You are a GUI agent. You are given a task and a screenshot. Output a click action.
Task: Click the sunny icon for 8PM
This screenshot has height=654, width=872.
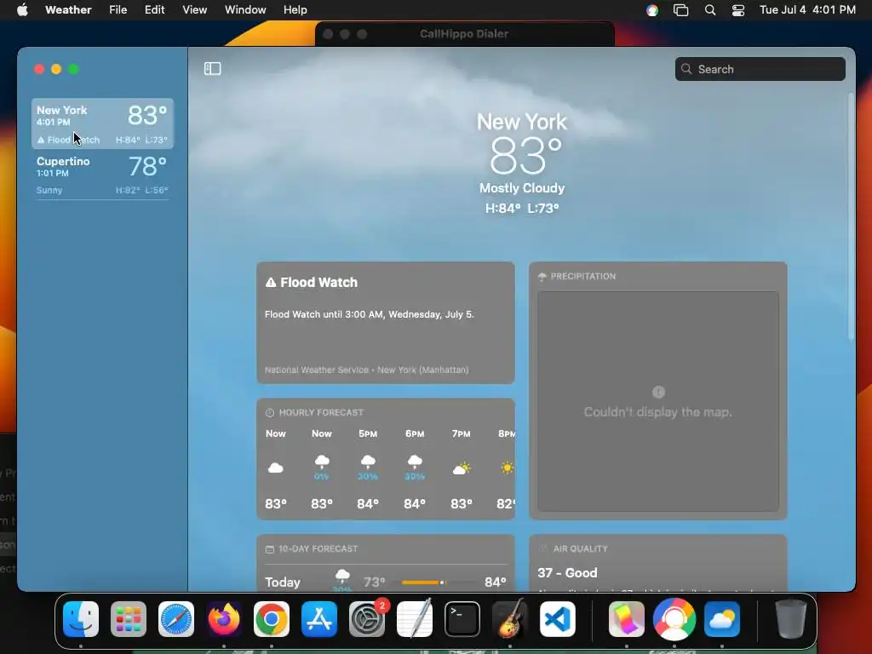[x=508, y=468]
